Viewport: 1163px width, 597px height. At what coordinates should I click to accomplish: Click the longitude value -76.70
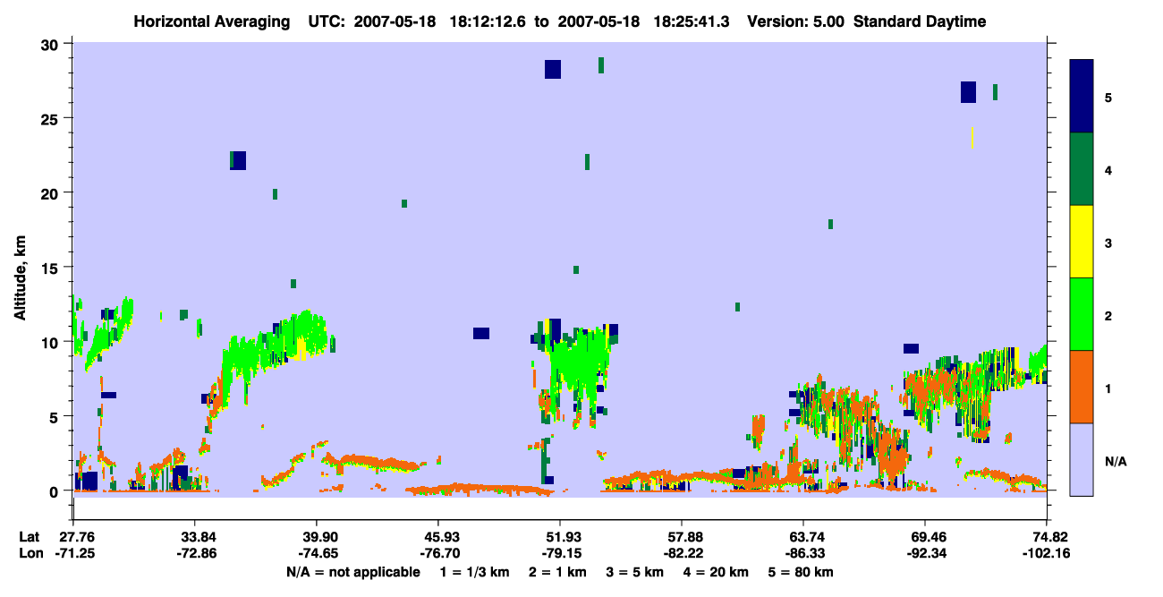coord(438,553)
